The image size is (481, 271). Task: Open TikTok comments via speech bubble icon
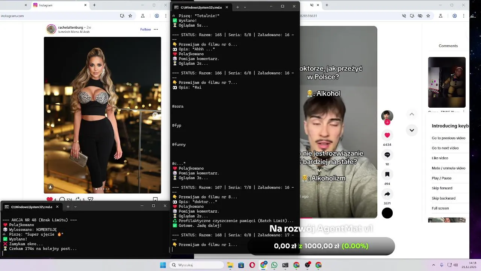pos(387,155)
